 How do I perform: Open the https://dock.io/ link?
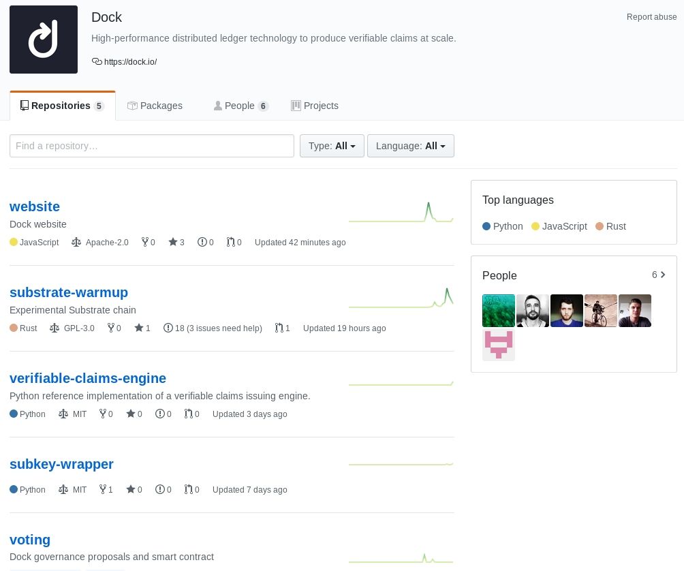[x=130, y=62]
